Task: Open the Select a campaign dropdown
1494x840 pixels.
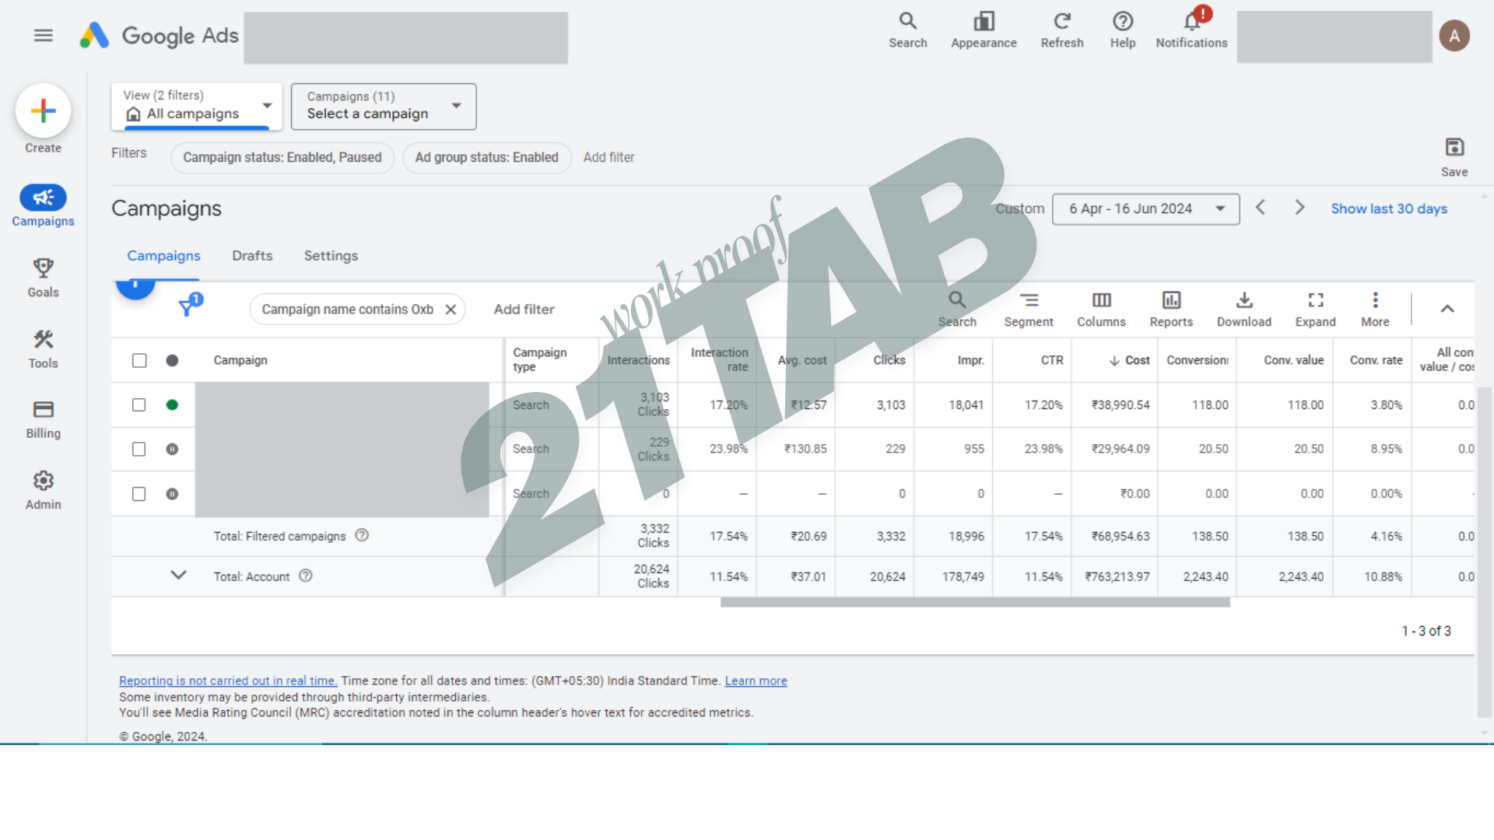Action: pos(383,107)
